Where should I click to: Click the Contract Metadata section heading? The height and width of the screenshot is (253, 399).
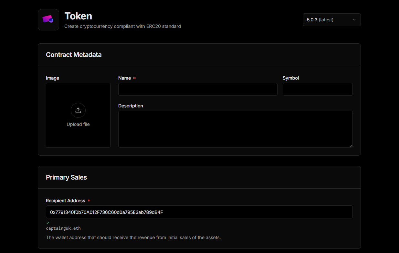[74, 55]
